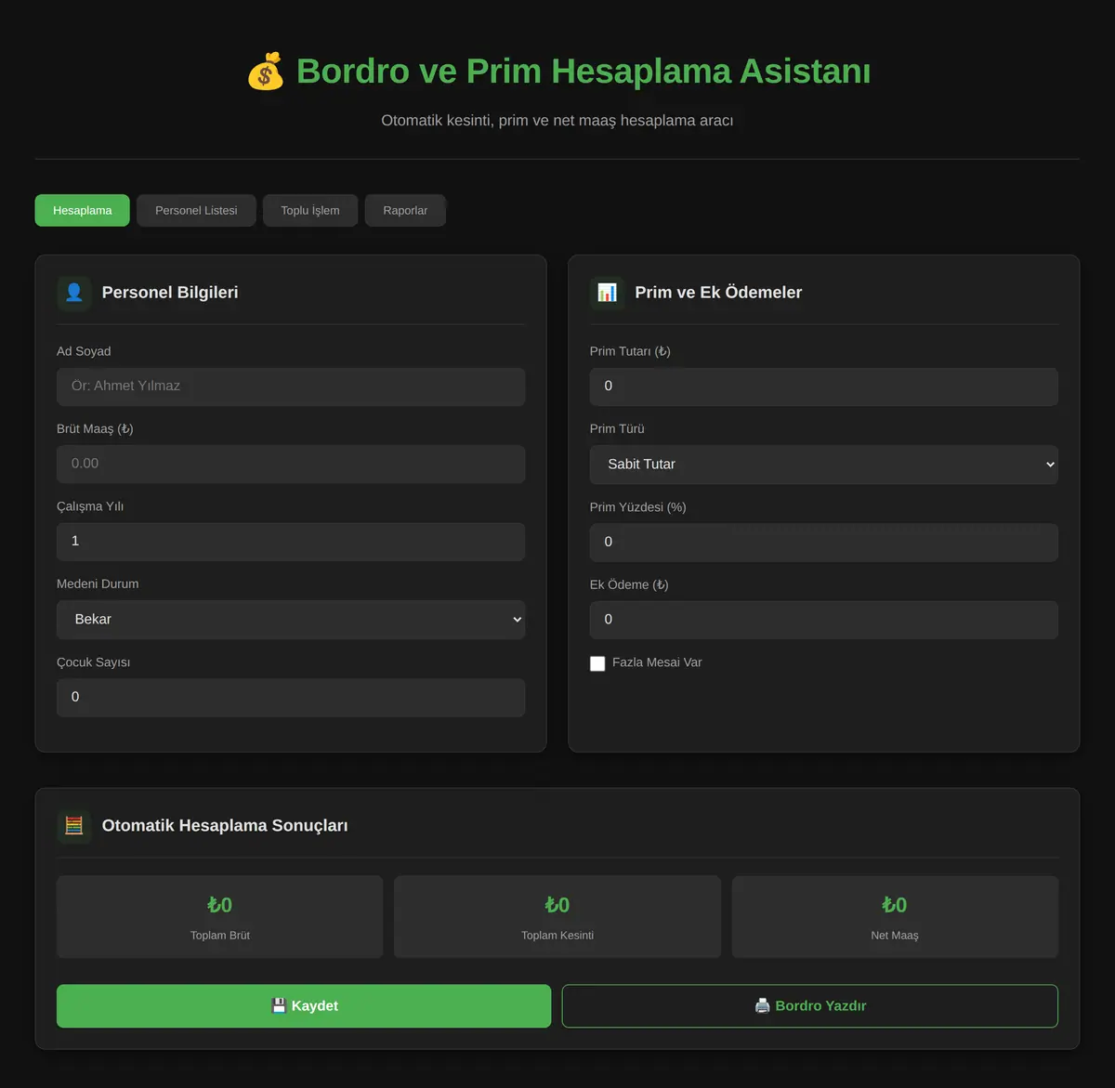This screenshot has height=1088, width=1115.
Task: Click the Çocuk Sayısı field
Action: [x=291, y=698]
